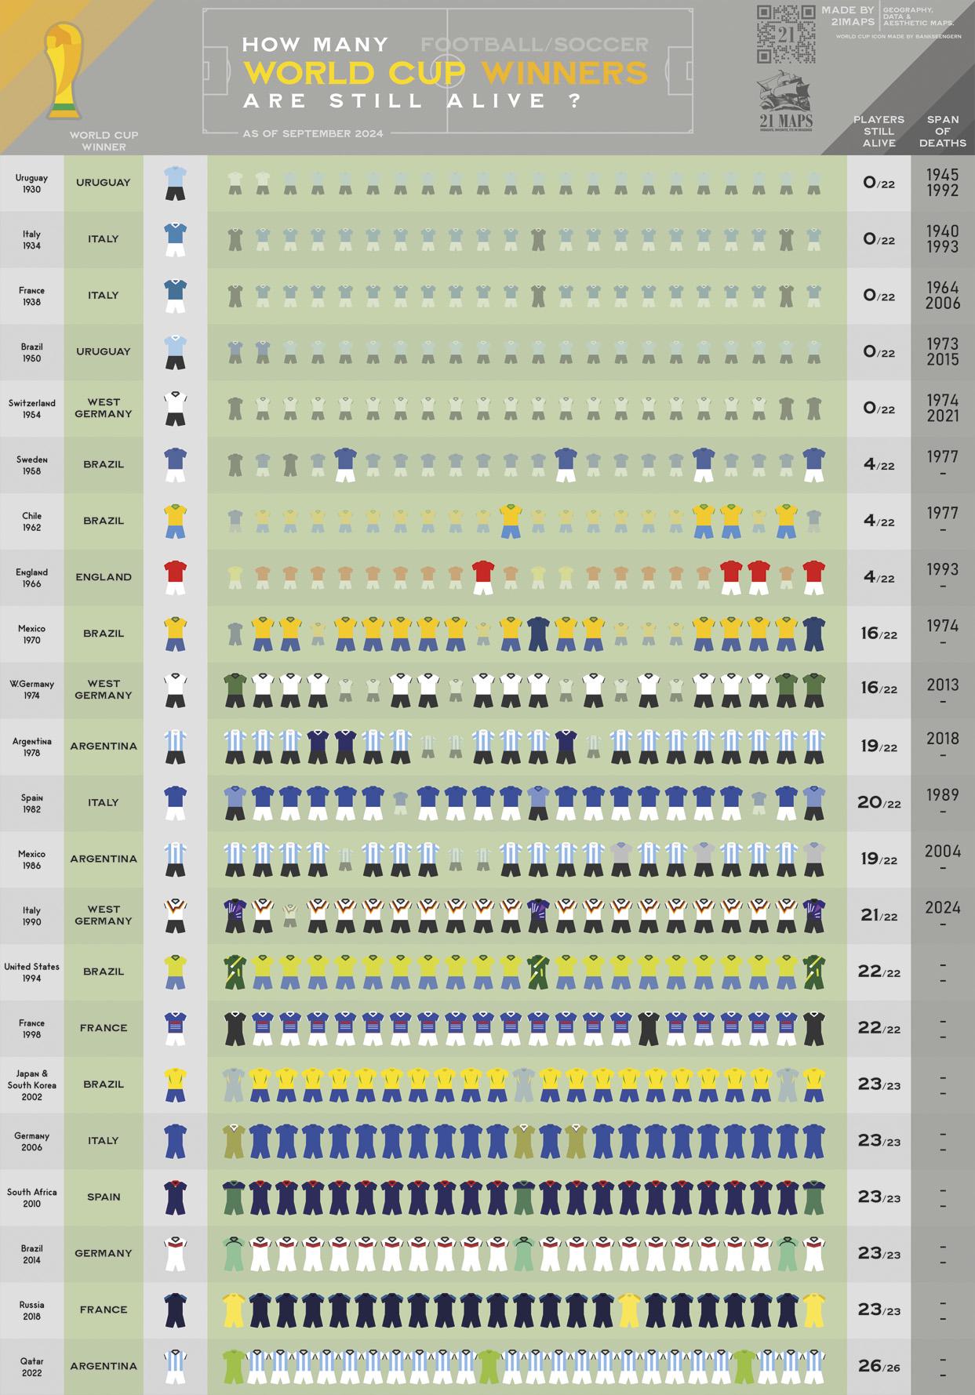Image resolution: width=975 pixels, height=1395 pixels.
Task: Click the first goalkeeper kit in Russia 2018 row
Action: (235, 1311)
